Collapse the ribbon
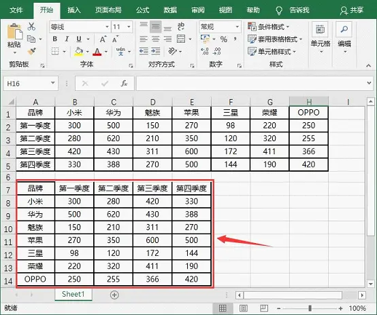This screenshot has width=377, height=315. 368,65
